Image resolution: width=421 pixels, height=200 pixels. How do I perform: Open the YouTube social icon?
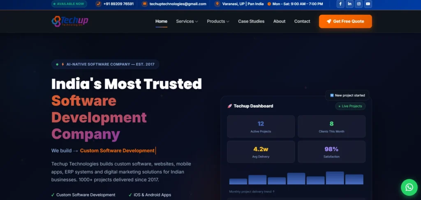(368, 4)
